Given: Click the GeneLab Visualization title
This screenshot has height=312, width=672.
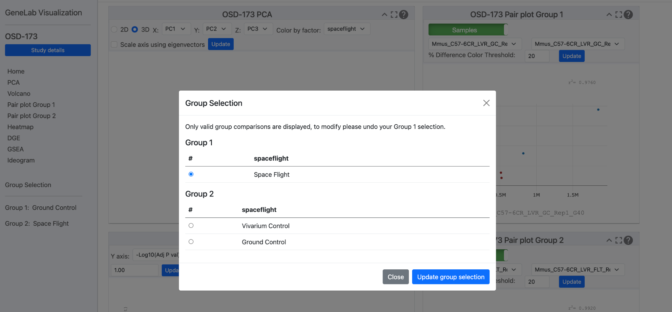Looking at the screenshot, I should point(43,13).
